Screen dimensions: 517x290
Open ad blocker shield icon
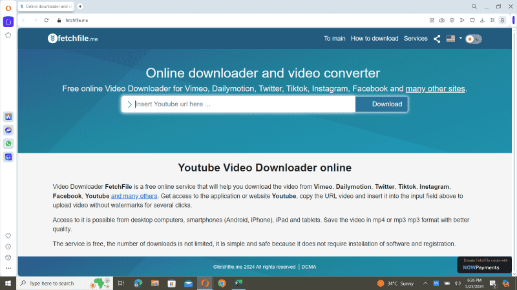coord(452,20)
